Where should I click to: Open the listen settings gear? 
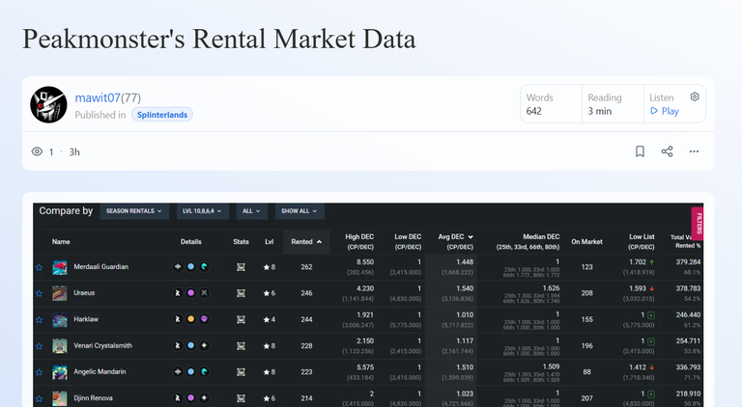[695, 96]
